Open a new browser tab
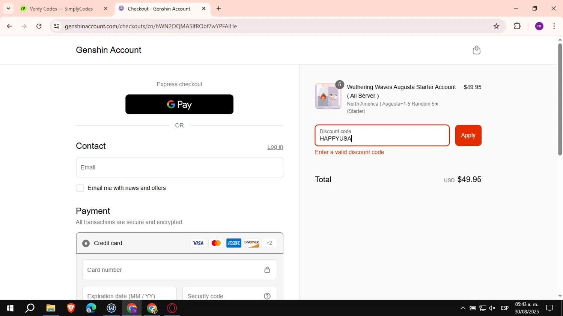Image resolution: width=563 pixels, height=316 pixels. pos(218,9)
